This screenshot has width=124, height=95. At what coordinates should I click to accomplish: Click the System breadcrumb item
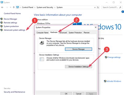pyautogui.click(x=60, y=7)
